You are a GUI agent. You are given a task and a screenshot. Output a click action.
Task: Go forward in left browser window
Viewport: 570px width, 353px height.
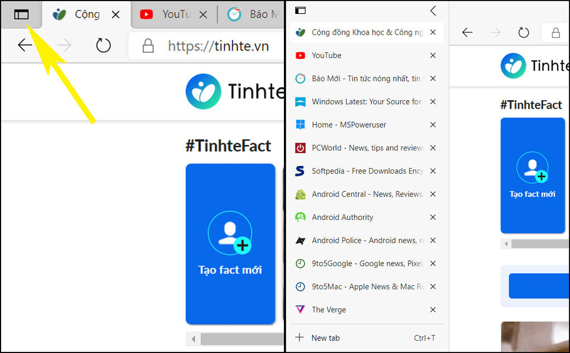[x=64, y=46]
